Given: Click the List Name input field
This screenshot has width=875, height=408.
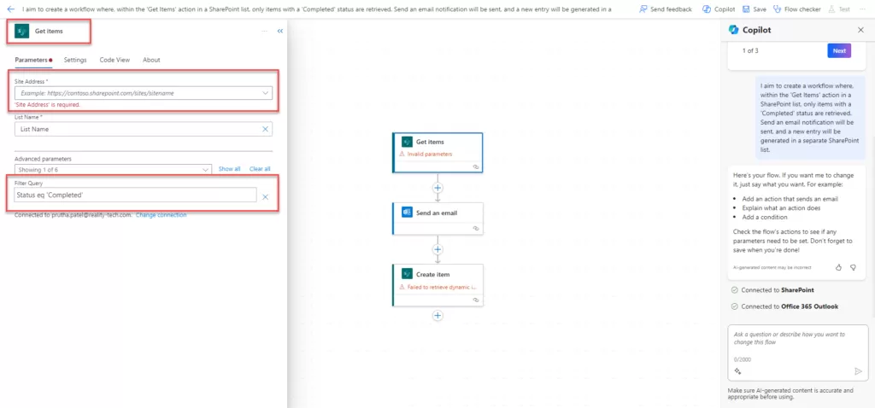Looking at the screenshot, I should [x=144, y=129].
